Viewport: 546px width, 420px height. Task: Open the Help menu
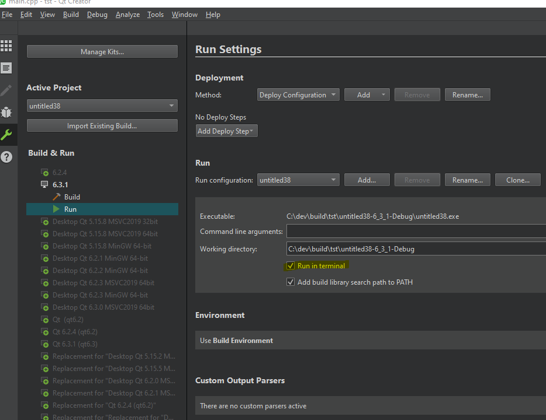point(213,15)
